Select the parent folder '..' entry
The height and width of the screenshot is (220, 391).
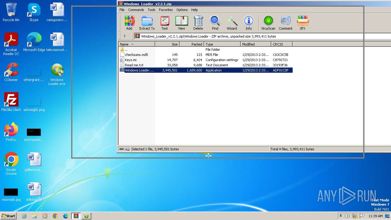[206, 50]
